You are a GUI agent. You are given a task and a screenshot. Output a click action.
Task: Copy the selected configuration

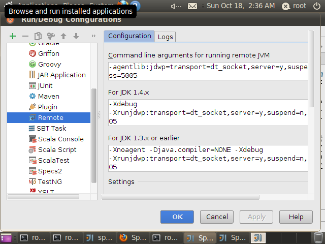pos(38,36)
